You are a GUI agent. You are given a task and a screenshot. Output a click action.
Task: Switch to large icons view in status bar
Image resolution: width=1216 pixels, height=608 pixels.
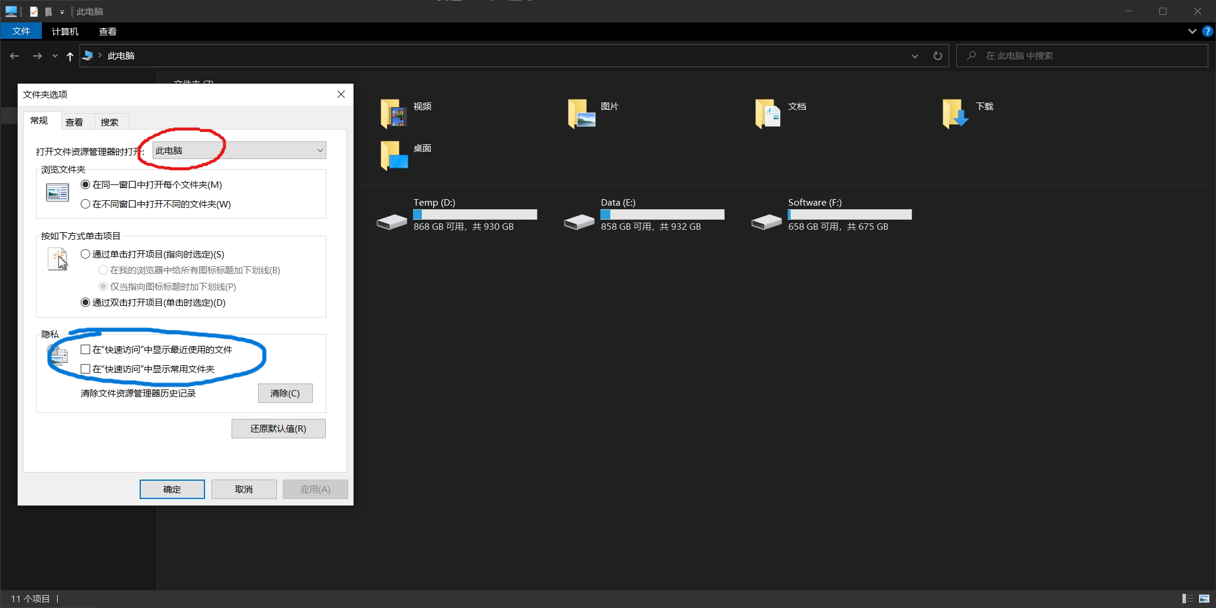point(1204,599)
